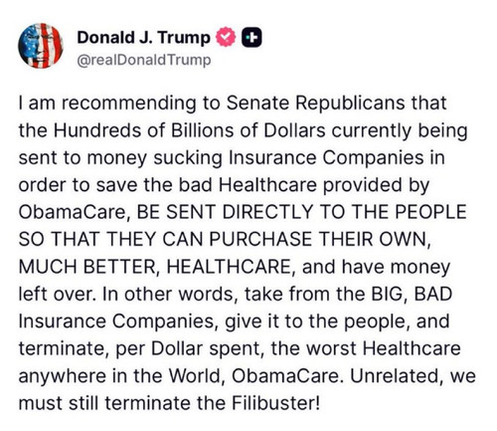497x431 pixels.
Task: Click the word 'World' in the post
Action: [x=195, y=376]
